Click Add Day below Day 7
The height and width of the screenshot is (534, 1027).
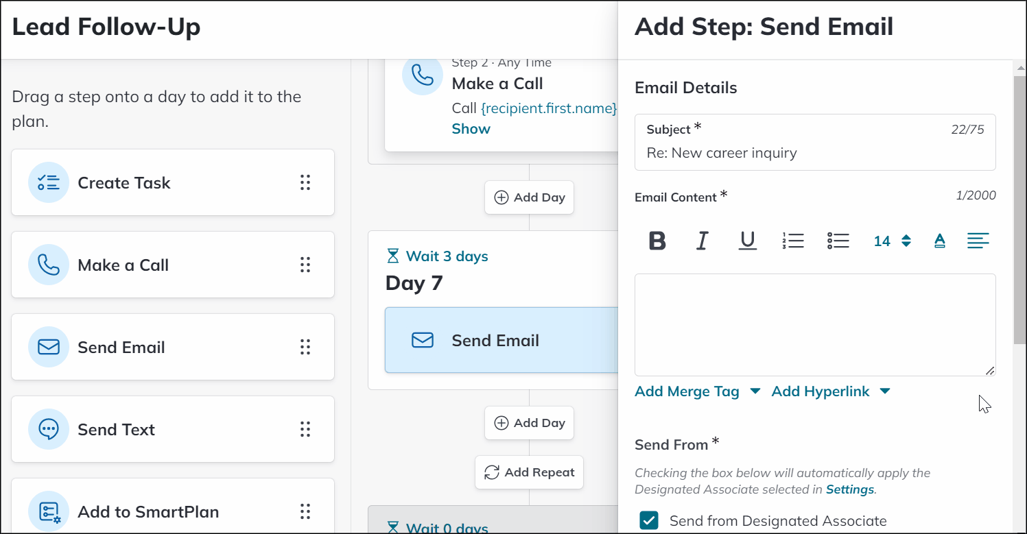(529, 423)
